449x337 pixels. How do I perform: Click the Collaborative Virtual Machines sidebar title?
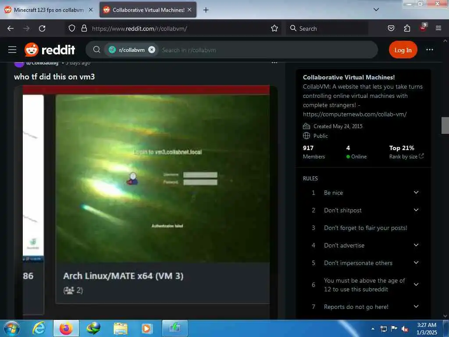pos(349,77)
